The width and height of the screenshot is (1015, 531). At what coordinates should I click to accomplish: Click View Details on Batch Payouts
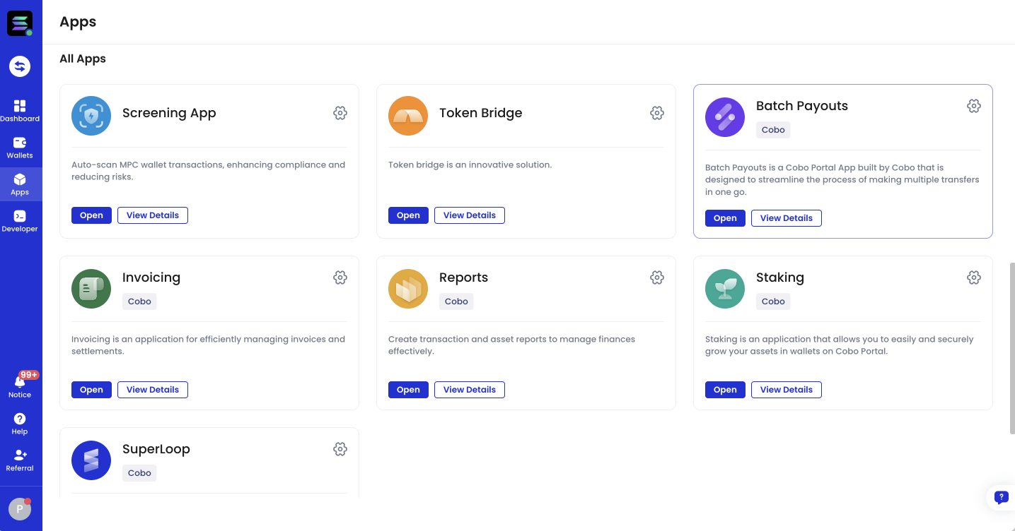click(786, 217)
